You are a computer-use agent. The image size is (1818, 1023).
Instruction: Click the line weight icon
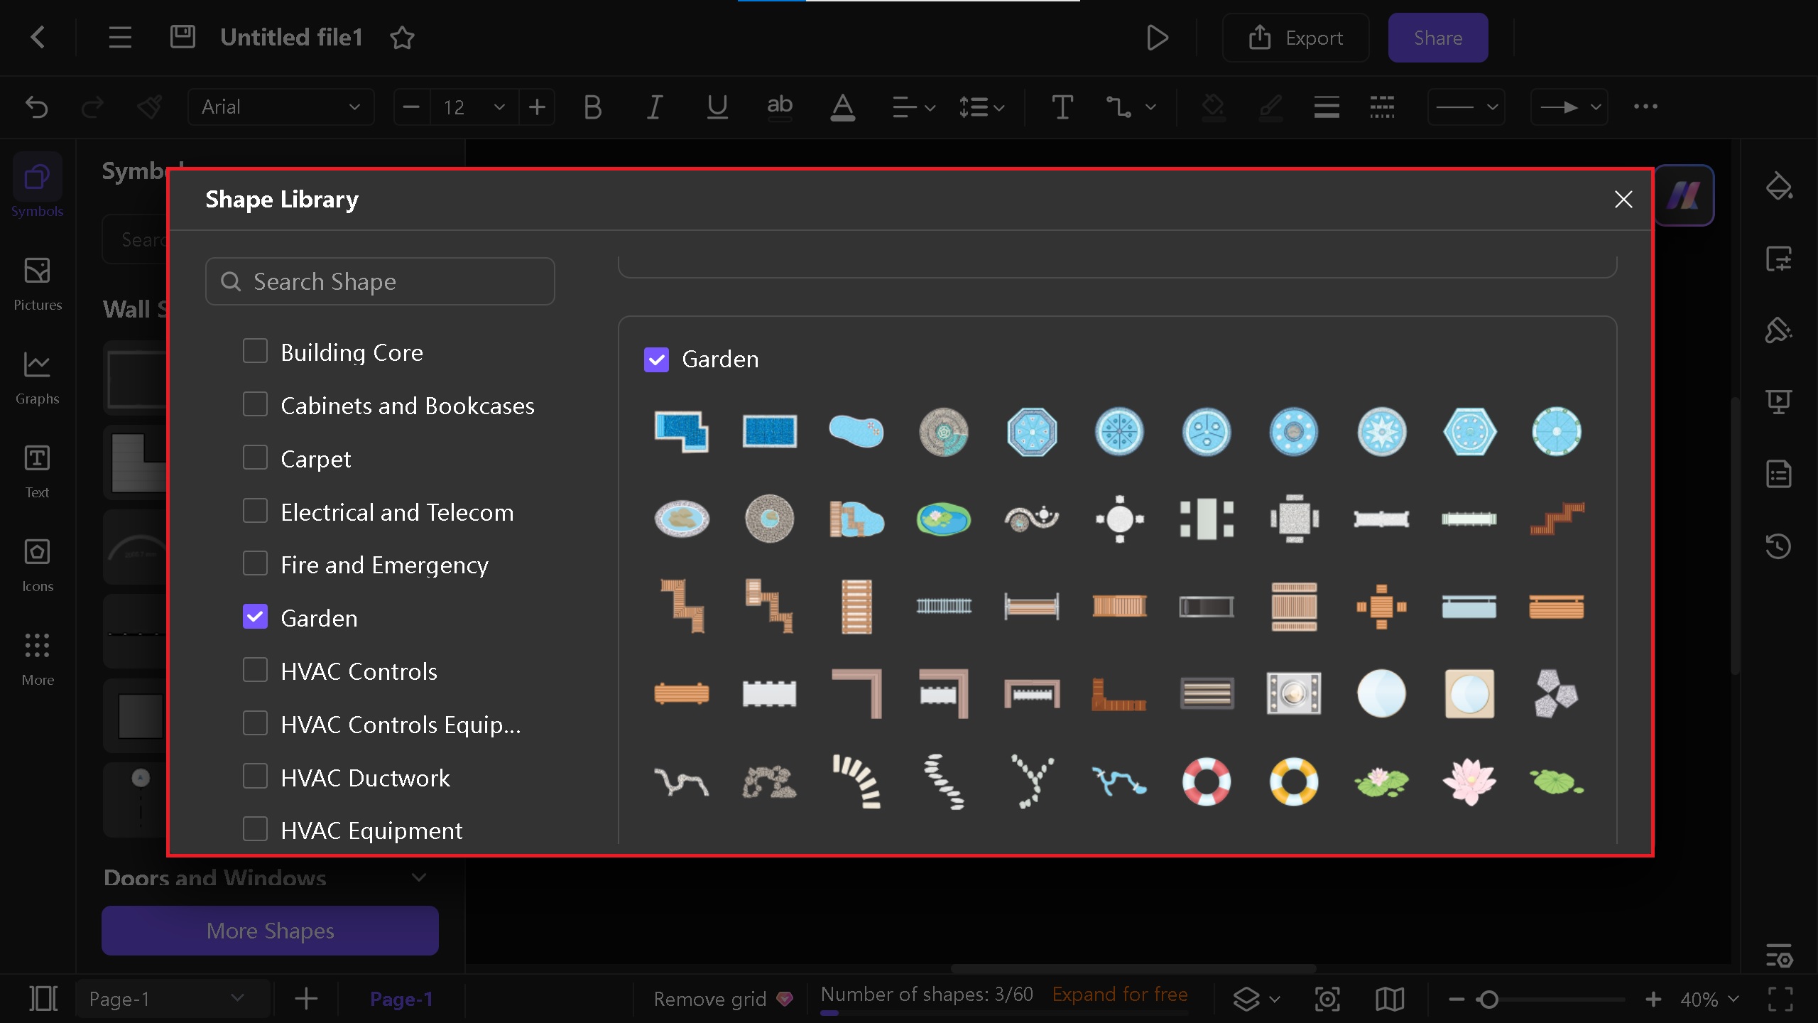coord(1327,107)
